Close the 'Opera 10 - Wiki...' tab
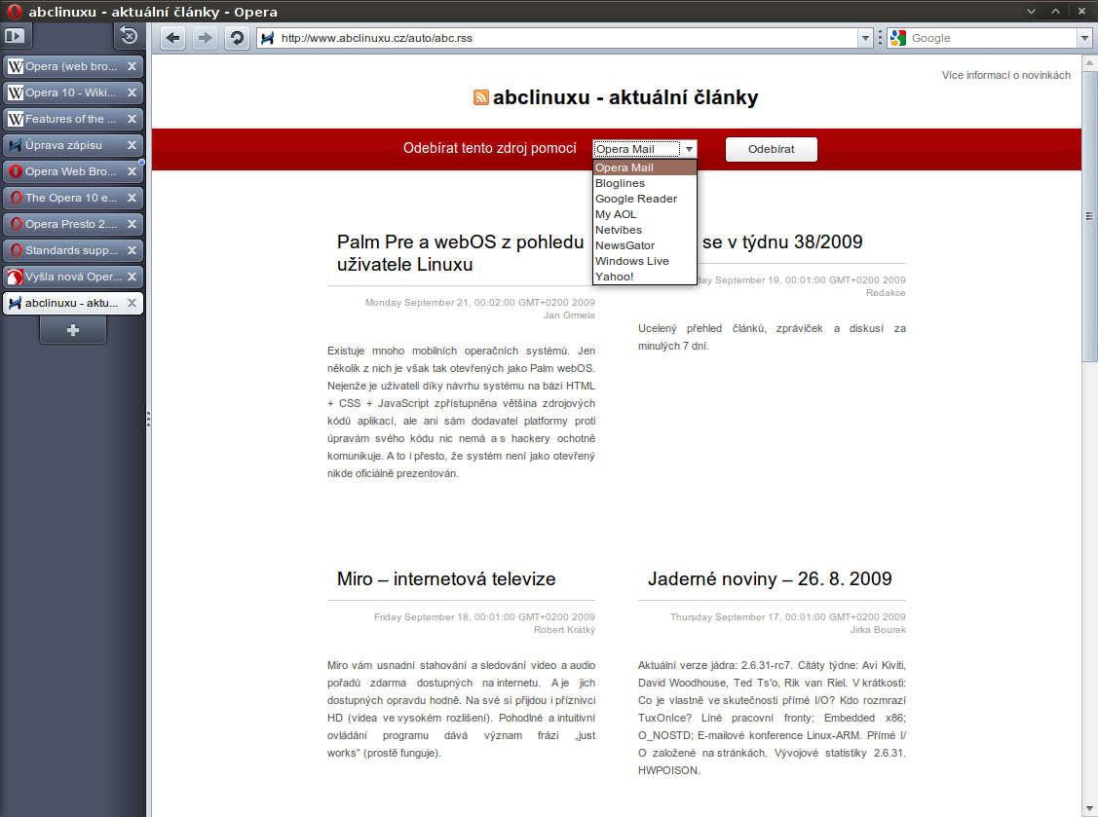Image resolution: width=1098 pixels, height=817 pixels. click(x=132, y=93)
